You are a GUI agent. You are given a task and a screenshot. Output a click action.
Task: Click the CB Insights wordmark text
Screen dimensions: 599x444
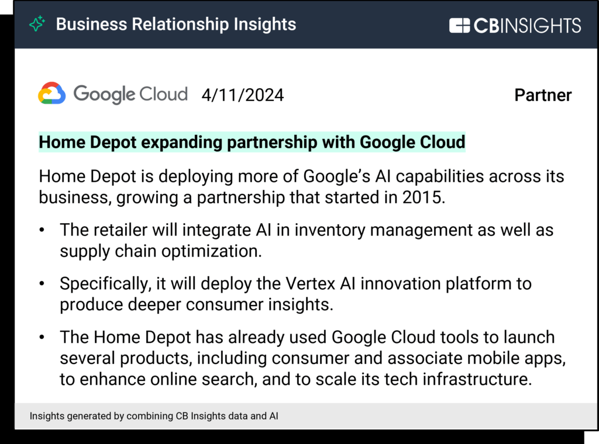tap(528, 26)
